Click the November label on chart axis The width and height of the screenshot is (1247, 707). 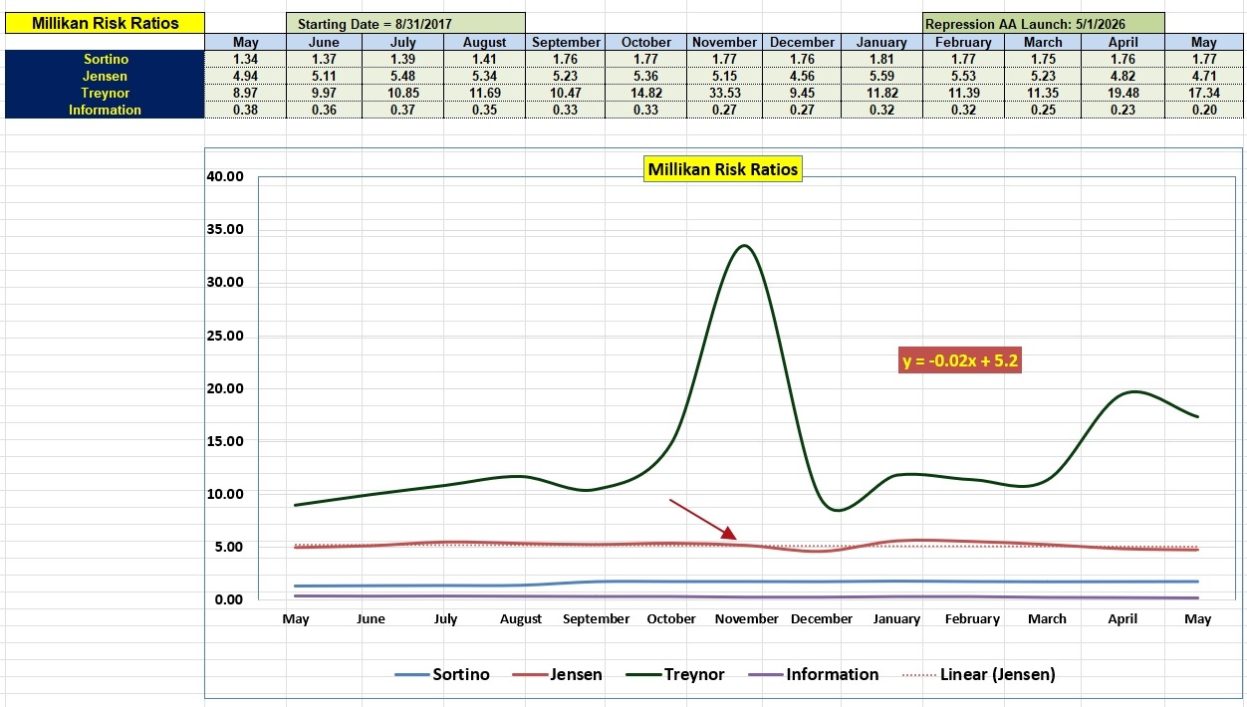tap(747, 618)
